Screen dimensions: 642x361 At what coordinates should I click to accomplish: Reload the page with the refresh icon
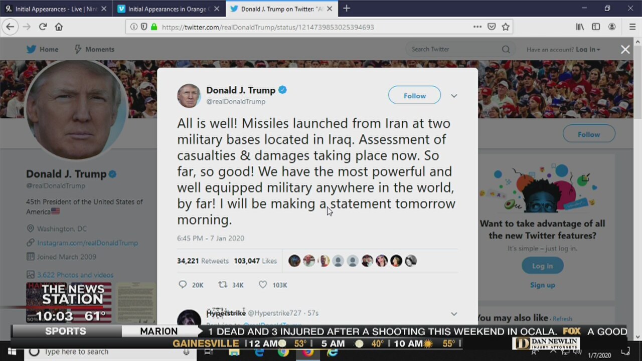click(43, 27)
